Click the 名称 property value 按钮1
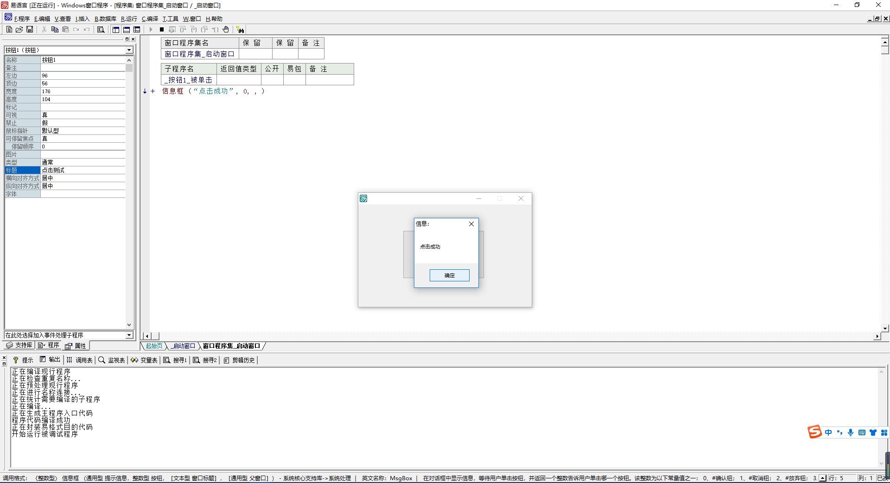 click(x=83, y=60)
